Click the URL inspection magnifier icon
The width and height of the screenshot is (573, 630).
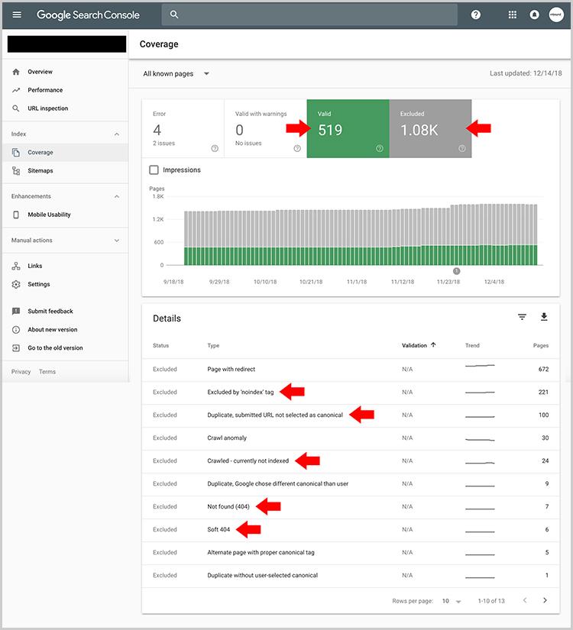[16, 108]
